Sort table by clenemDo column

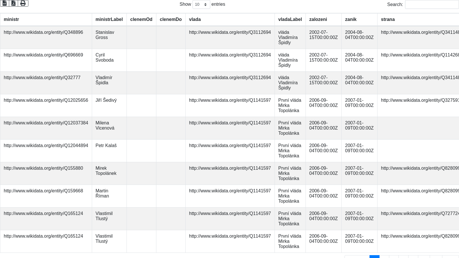[x=171, y=19]
